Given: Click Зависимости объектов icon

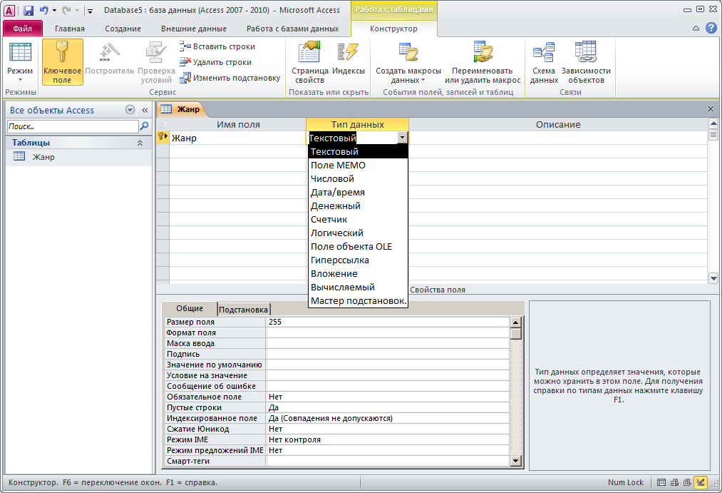Looking at the screenshot, I should coord(586,51).
